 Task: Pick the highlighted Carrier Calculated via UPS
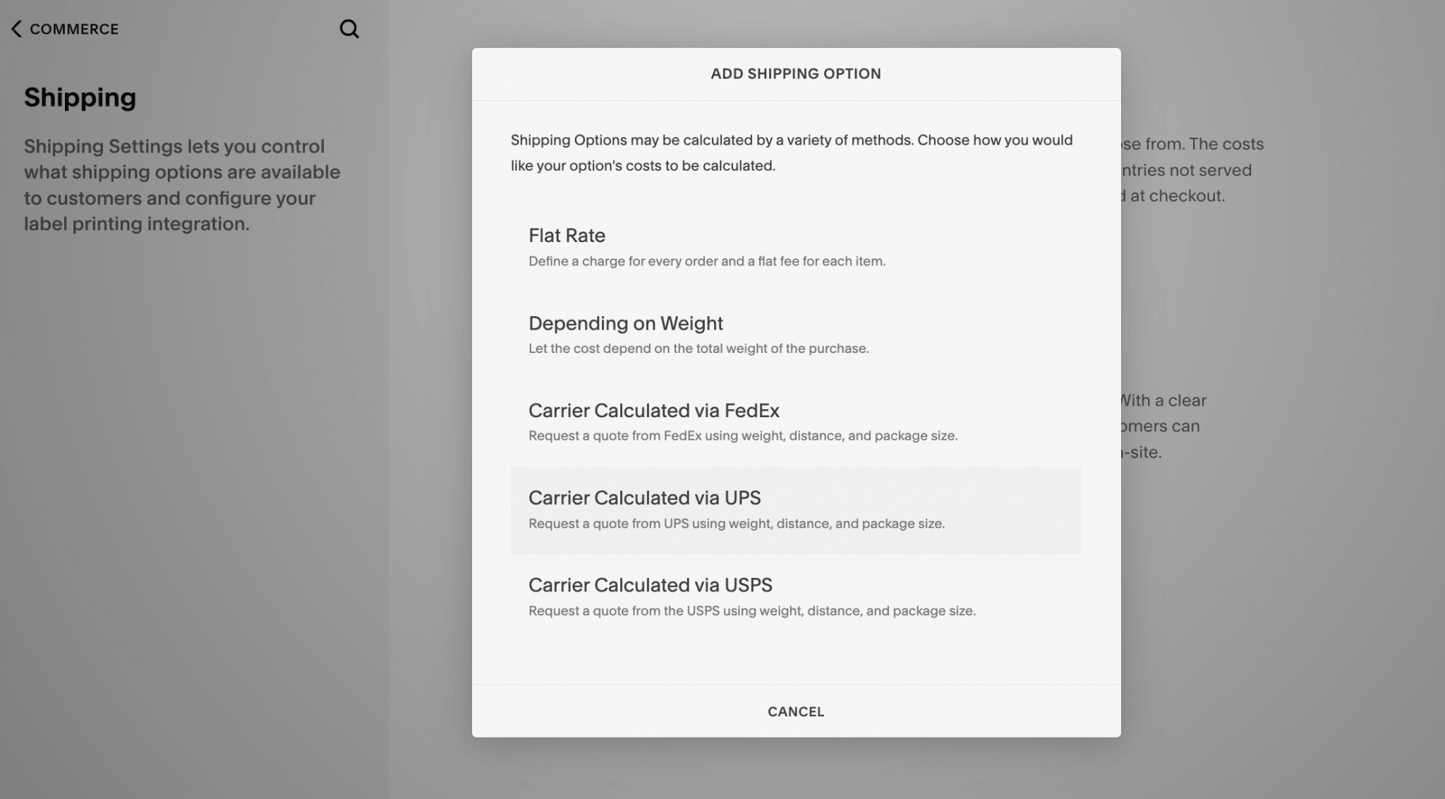click(644, 498)
